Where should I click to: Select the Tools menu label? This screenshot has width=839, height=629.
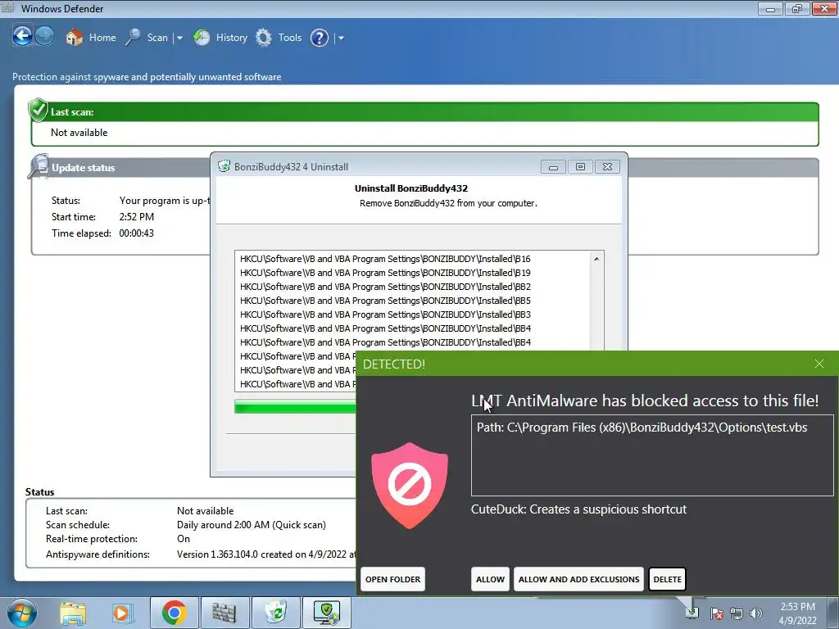[x=290, y=38]
